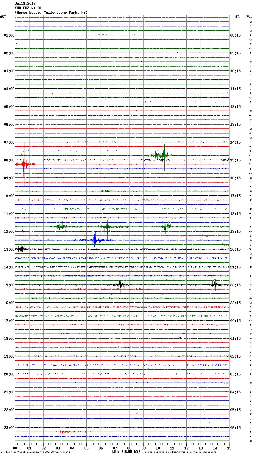
Task: Click the "TIME (MINUTES)" axis title
Action: pos(126,452)
